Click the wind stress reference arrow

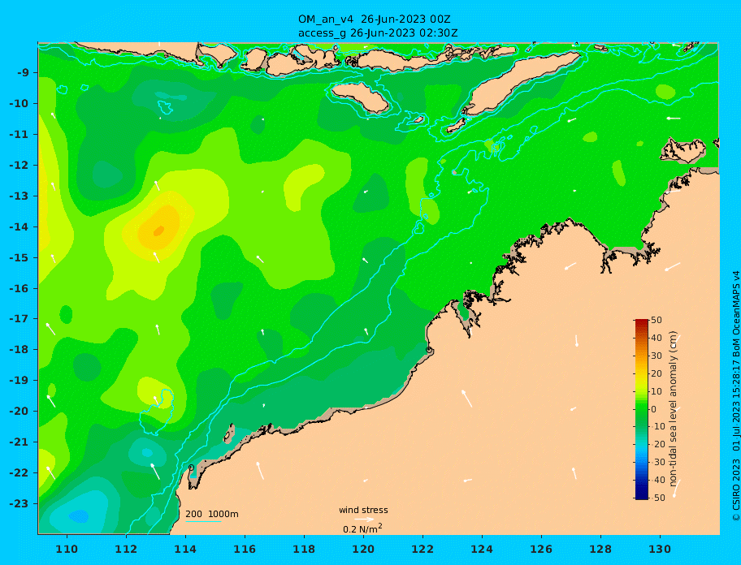click(363, 520)
